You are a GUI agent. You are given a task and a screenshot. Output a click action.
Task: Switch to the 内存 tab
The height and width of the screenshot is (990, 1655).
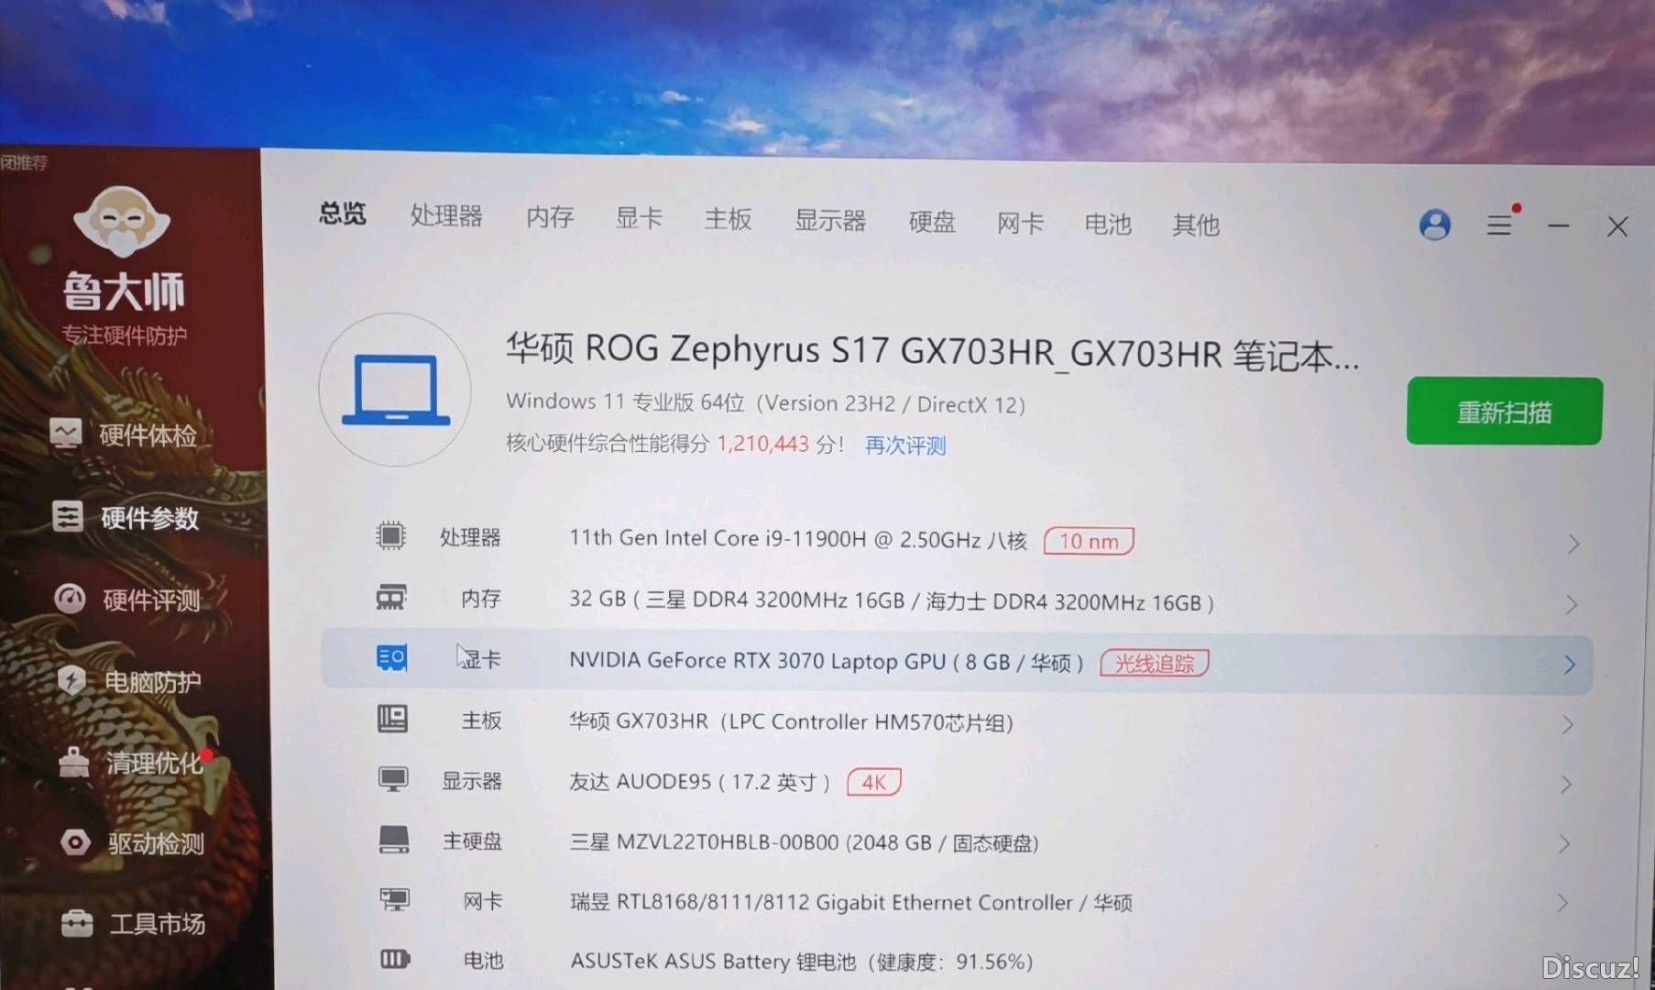coord(550,217)
